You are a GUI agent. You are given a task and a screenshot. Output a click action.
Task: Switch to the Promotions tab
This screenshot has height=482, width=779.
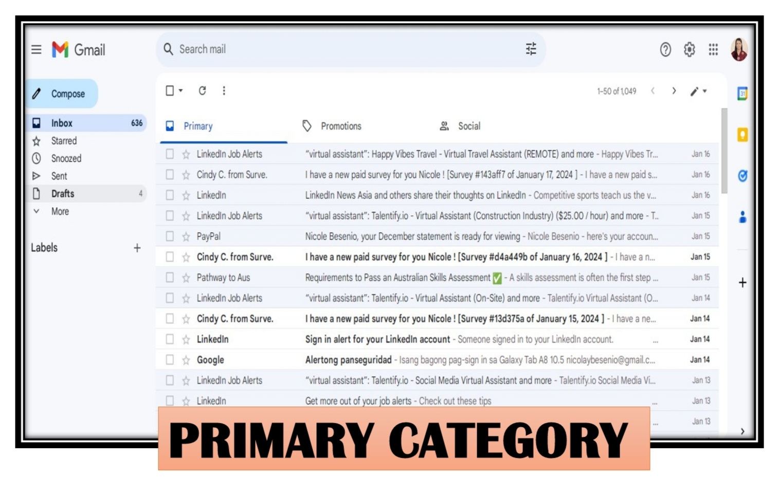click(332, 126)
